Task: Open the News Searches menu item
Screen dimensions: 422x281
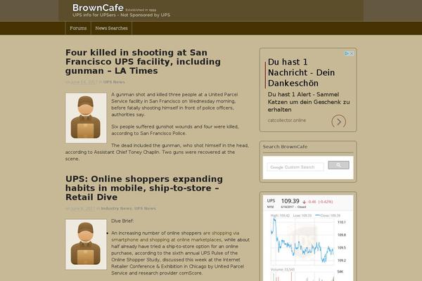Action: point(111,28)
